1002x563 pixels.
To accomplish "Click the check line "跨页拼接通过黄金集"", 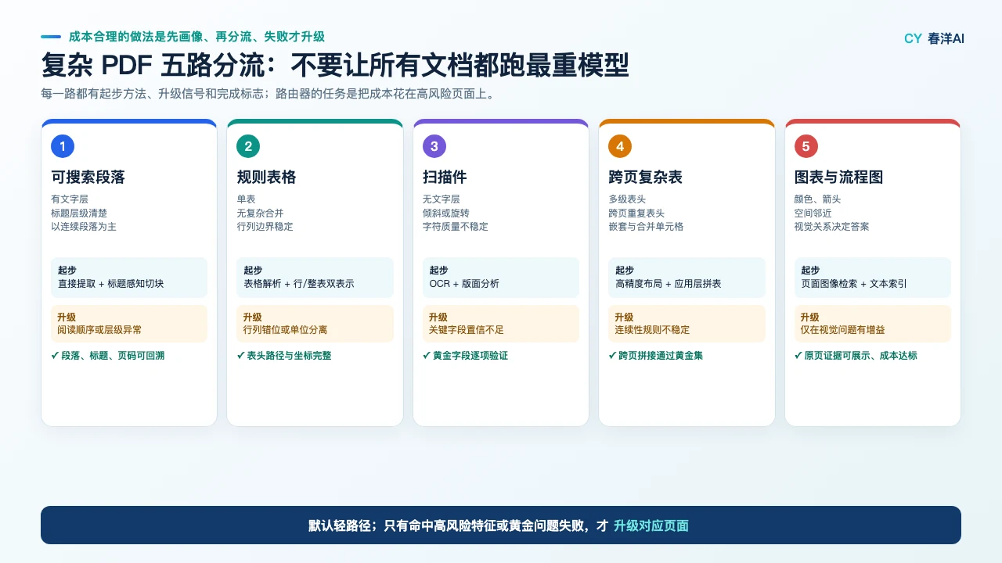I will pyautogui.click(x=655, y=356).
